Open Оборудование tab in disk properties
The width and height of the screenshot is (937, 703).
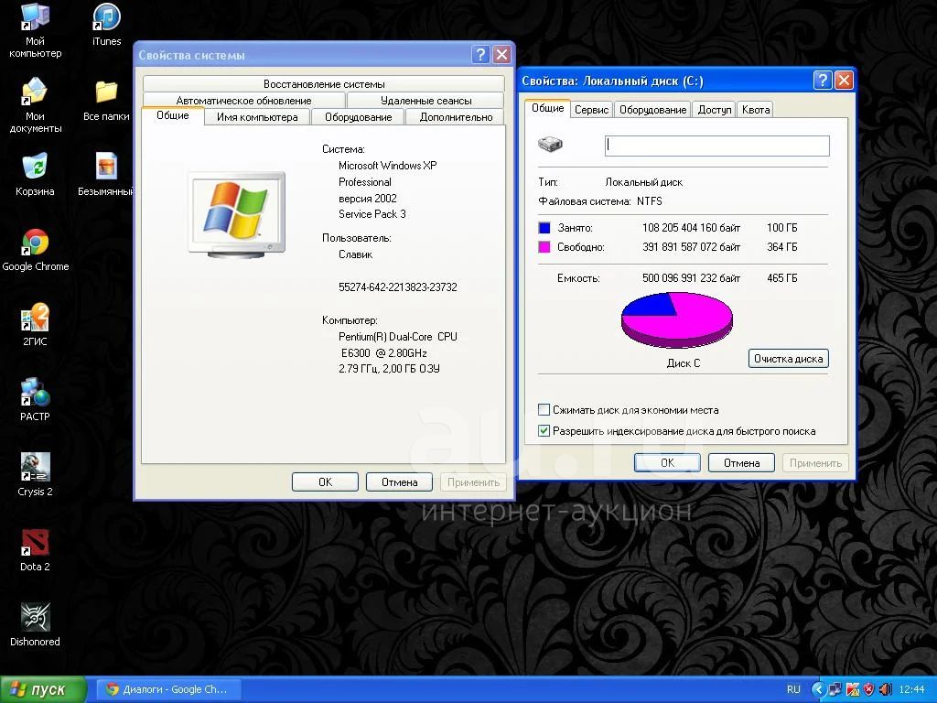click(652, 110)
